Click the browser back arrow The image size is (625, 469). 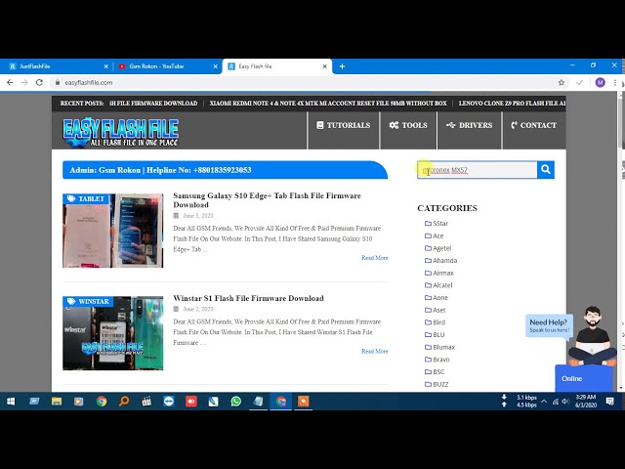point(10,82)
